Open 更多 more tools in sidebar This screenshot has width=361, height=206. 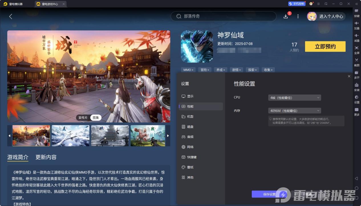(357, 111)
